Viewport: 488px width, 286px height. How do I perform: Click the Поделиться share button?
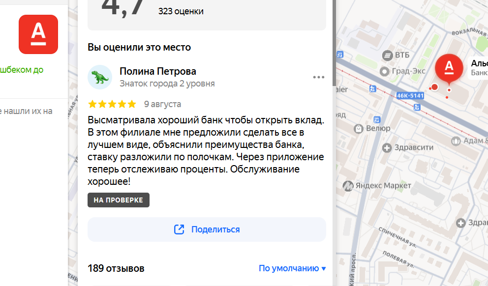(207, 229)
